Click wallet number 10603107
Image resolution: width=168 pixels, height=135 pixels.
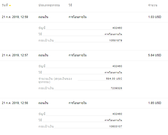point(116,126)
